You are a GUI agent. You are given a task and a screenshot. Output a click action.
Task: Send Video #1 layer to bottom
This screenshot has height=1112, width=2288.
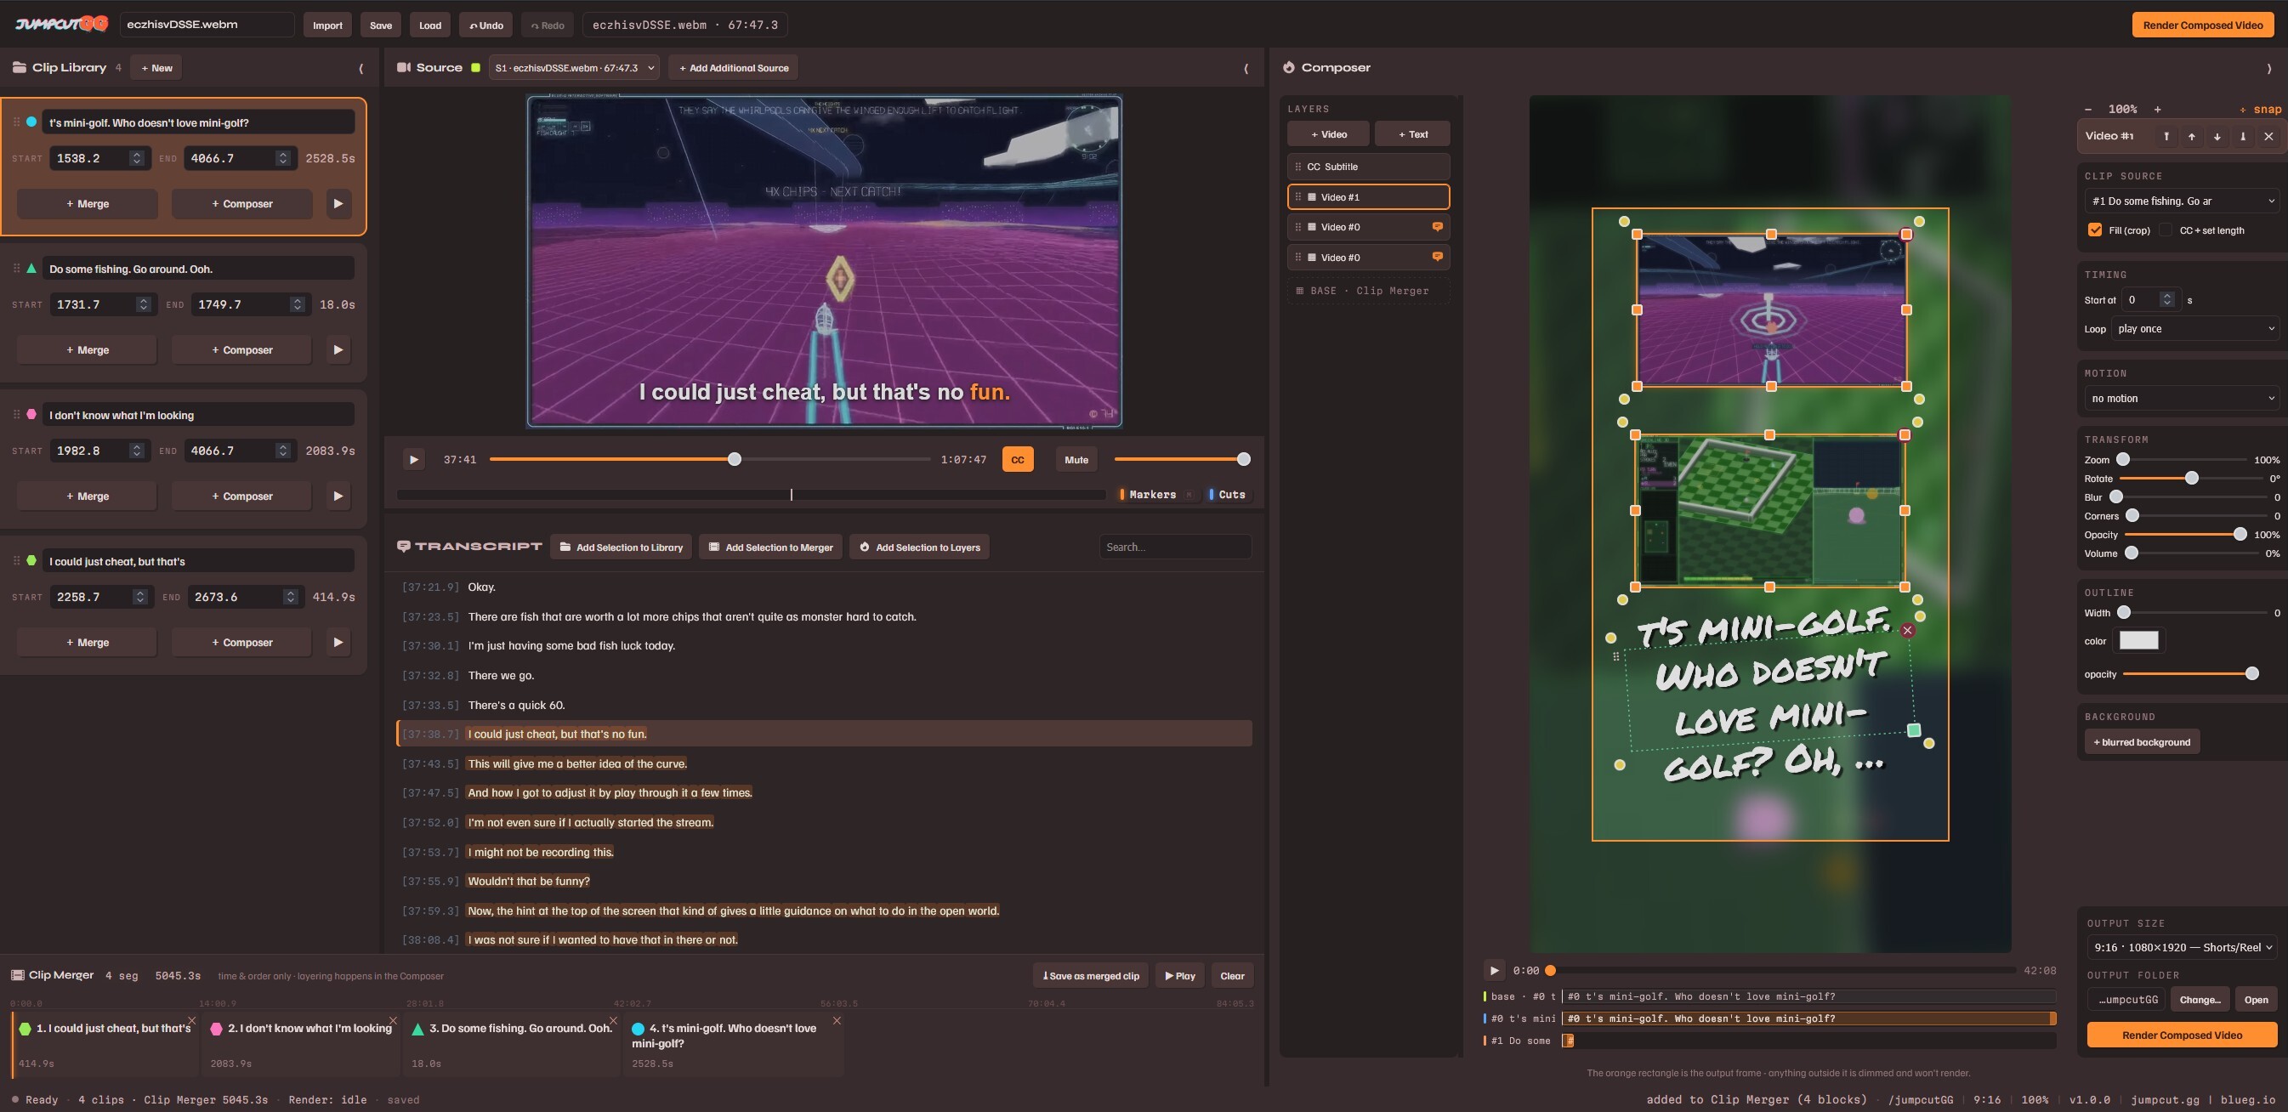pos(2243,136)
